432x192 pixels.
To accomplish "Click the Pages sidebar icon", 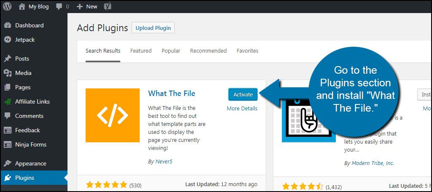I will 8,87.
